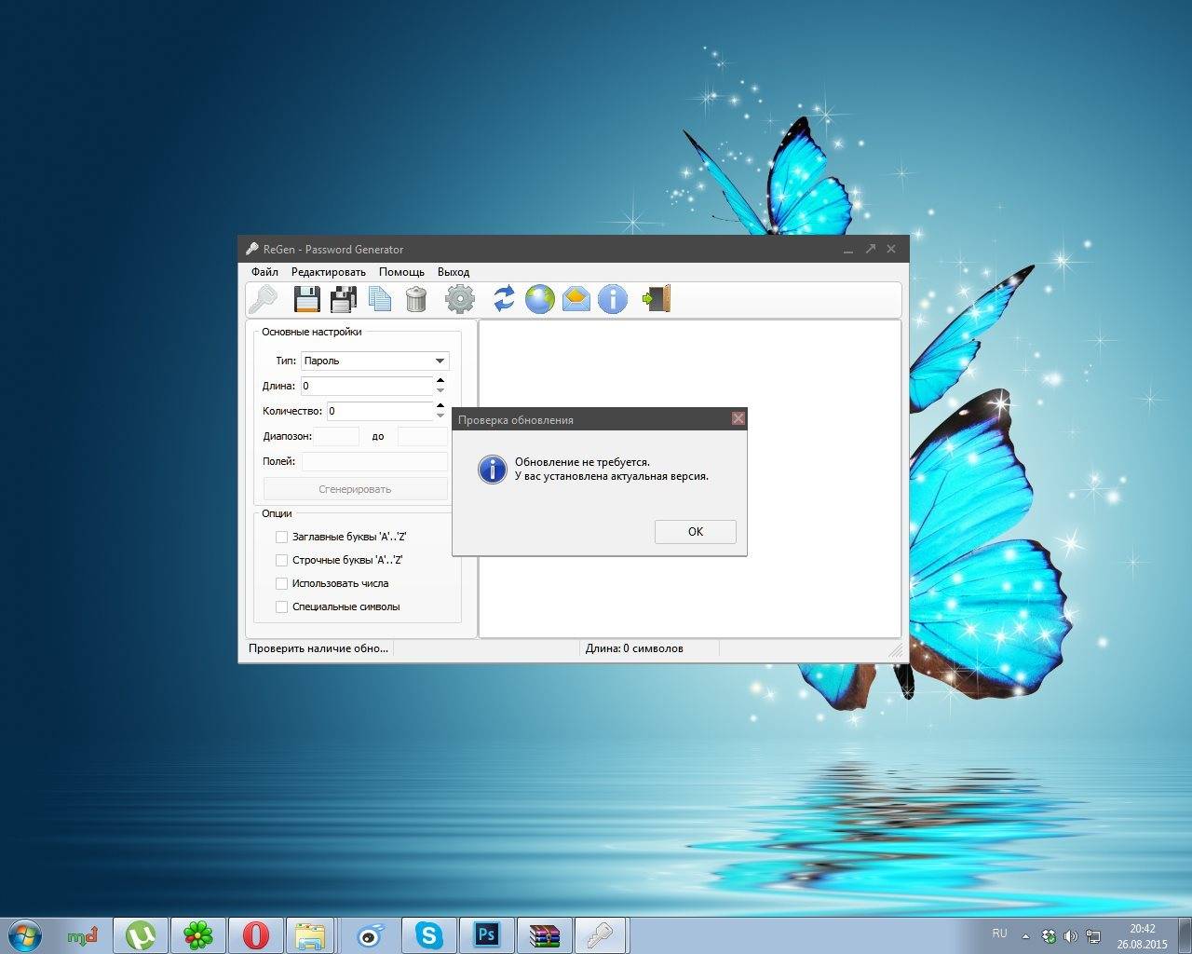Click the volume speaker tray icon
The width and height of the screenshot is (1192, 954).
(1071, 936)
